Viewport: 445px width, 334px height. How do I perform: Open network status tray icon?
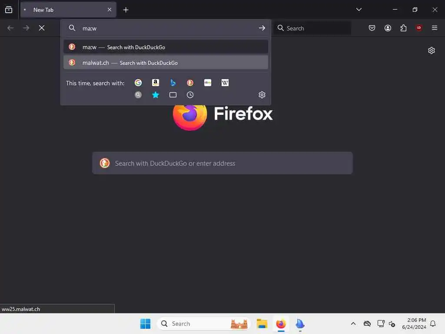(381, 324)
